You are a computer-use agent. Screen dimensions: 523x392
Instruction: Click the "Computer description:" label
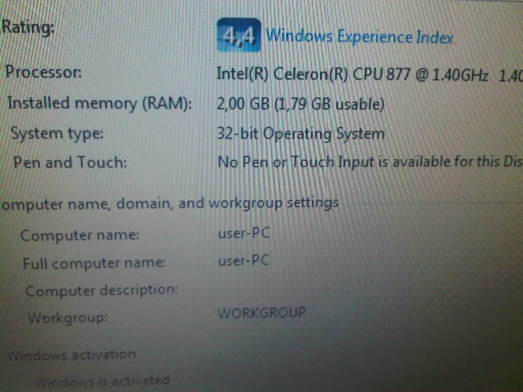point(102,290)
